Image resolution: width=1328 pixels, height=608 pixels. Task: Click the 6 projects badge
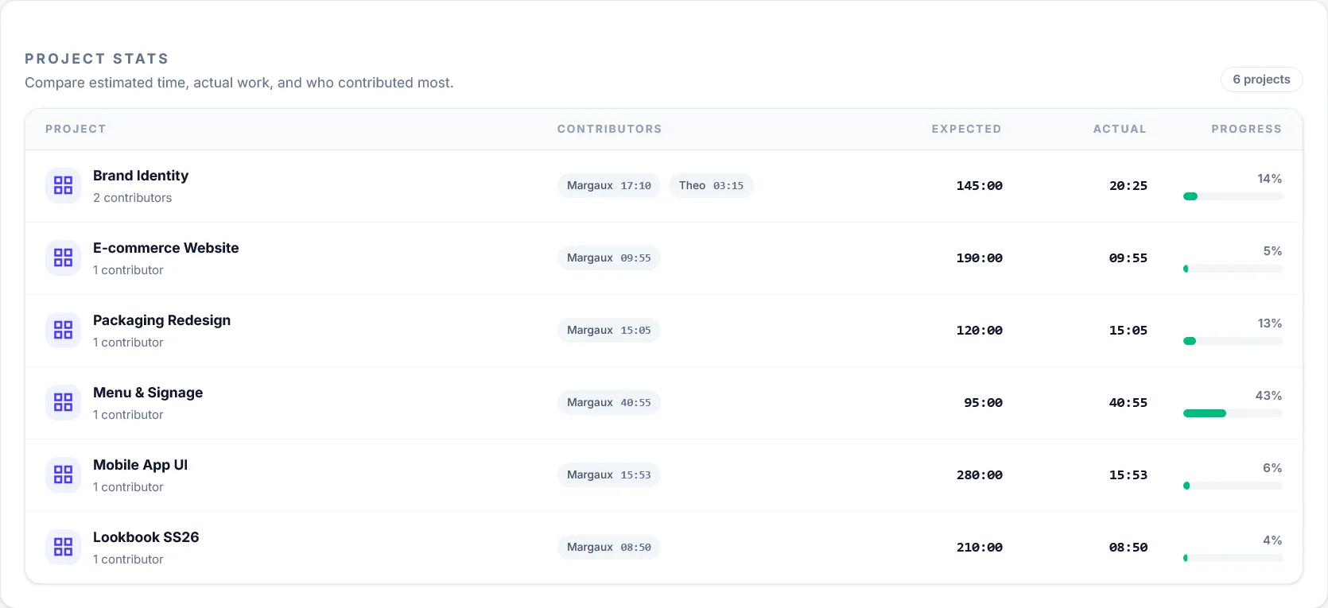point(1261,79)
